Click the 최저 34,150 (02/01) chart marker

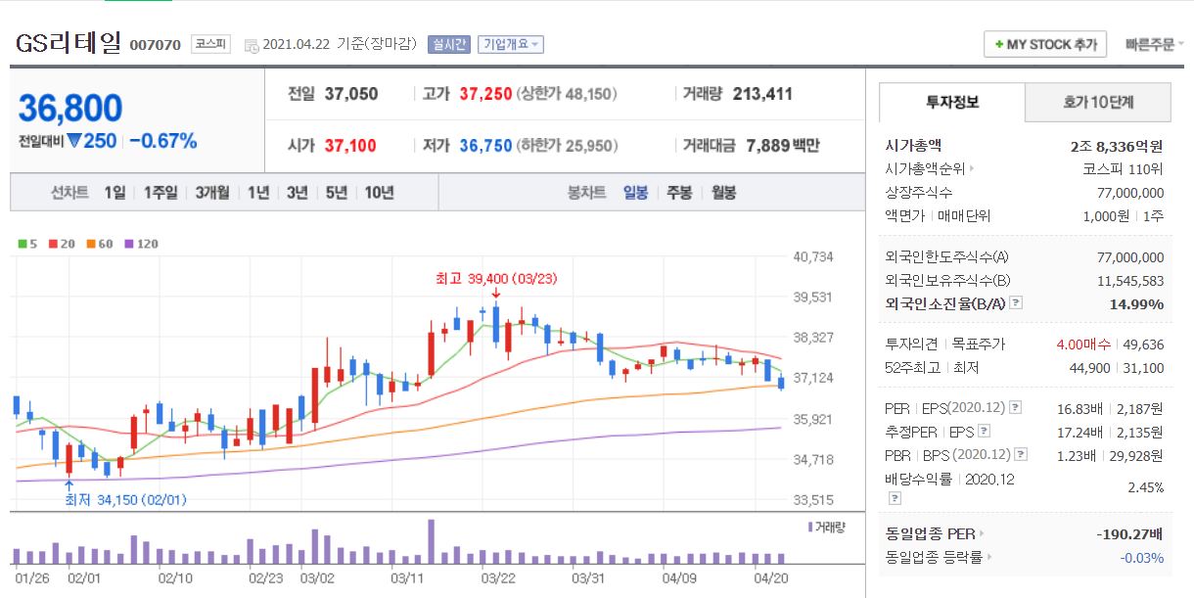pos(124,500)
